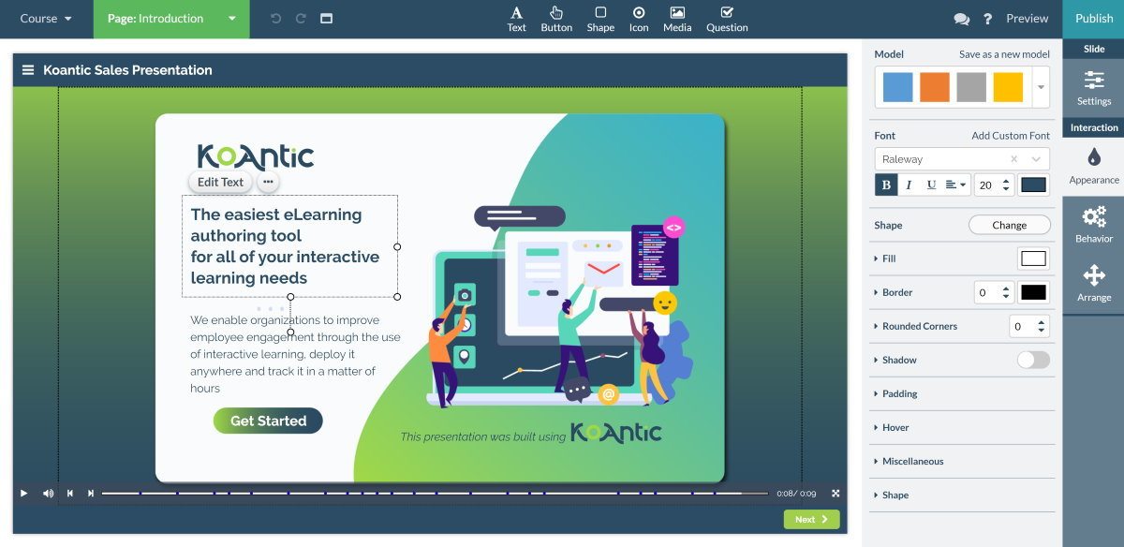Insert a Media element

tap(677, 19)
